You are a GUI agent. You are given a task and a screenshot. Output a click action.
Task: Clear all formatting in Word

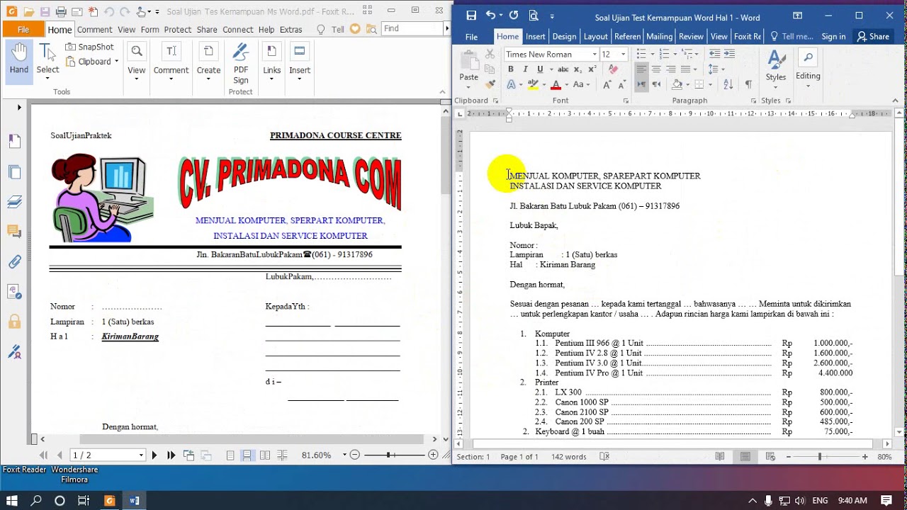(x=614, y=69)
